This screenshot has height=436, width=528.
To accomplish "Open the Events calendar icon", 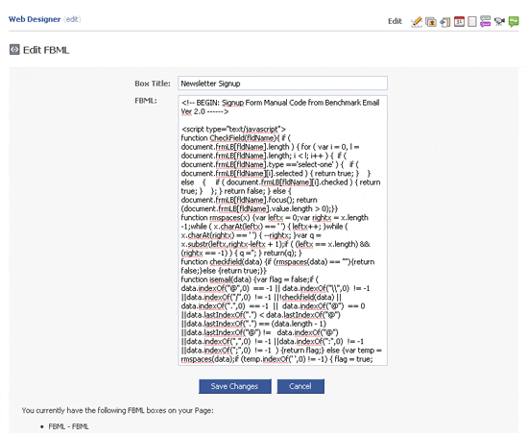I will pyautogui.click(x=459, y=22).
